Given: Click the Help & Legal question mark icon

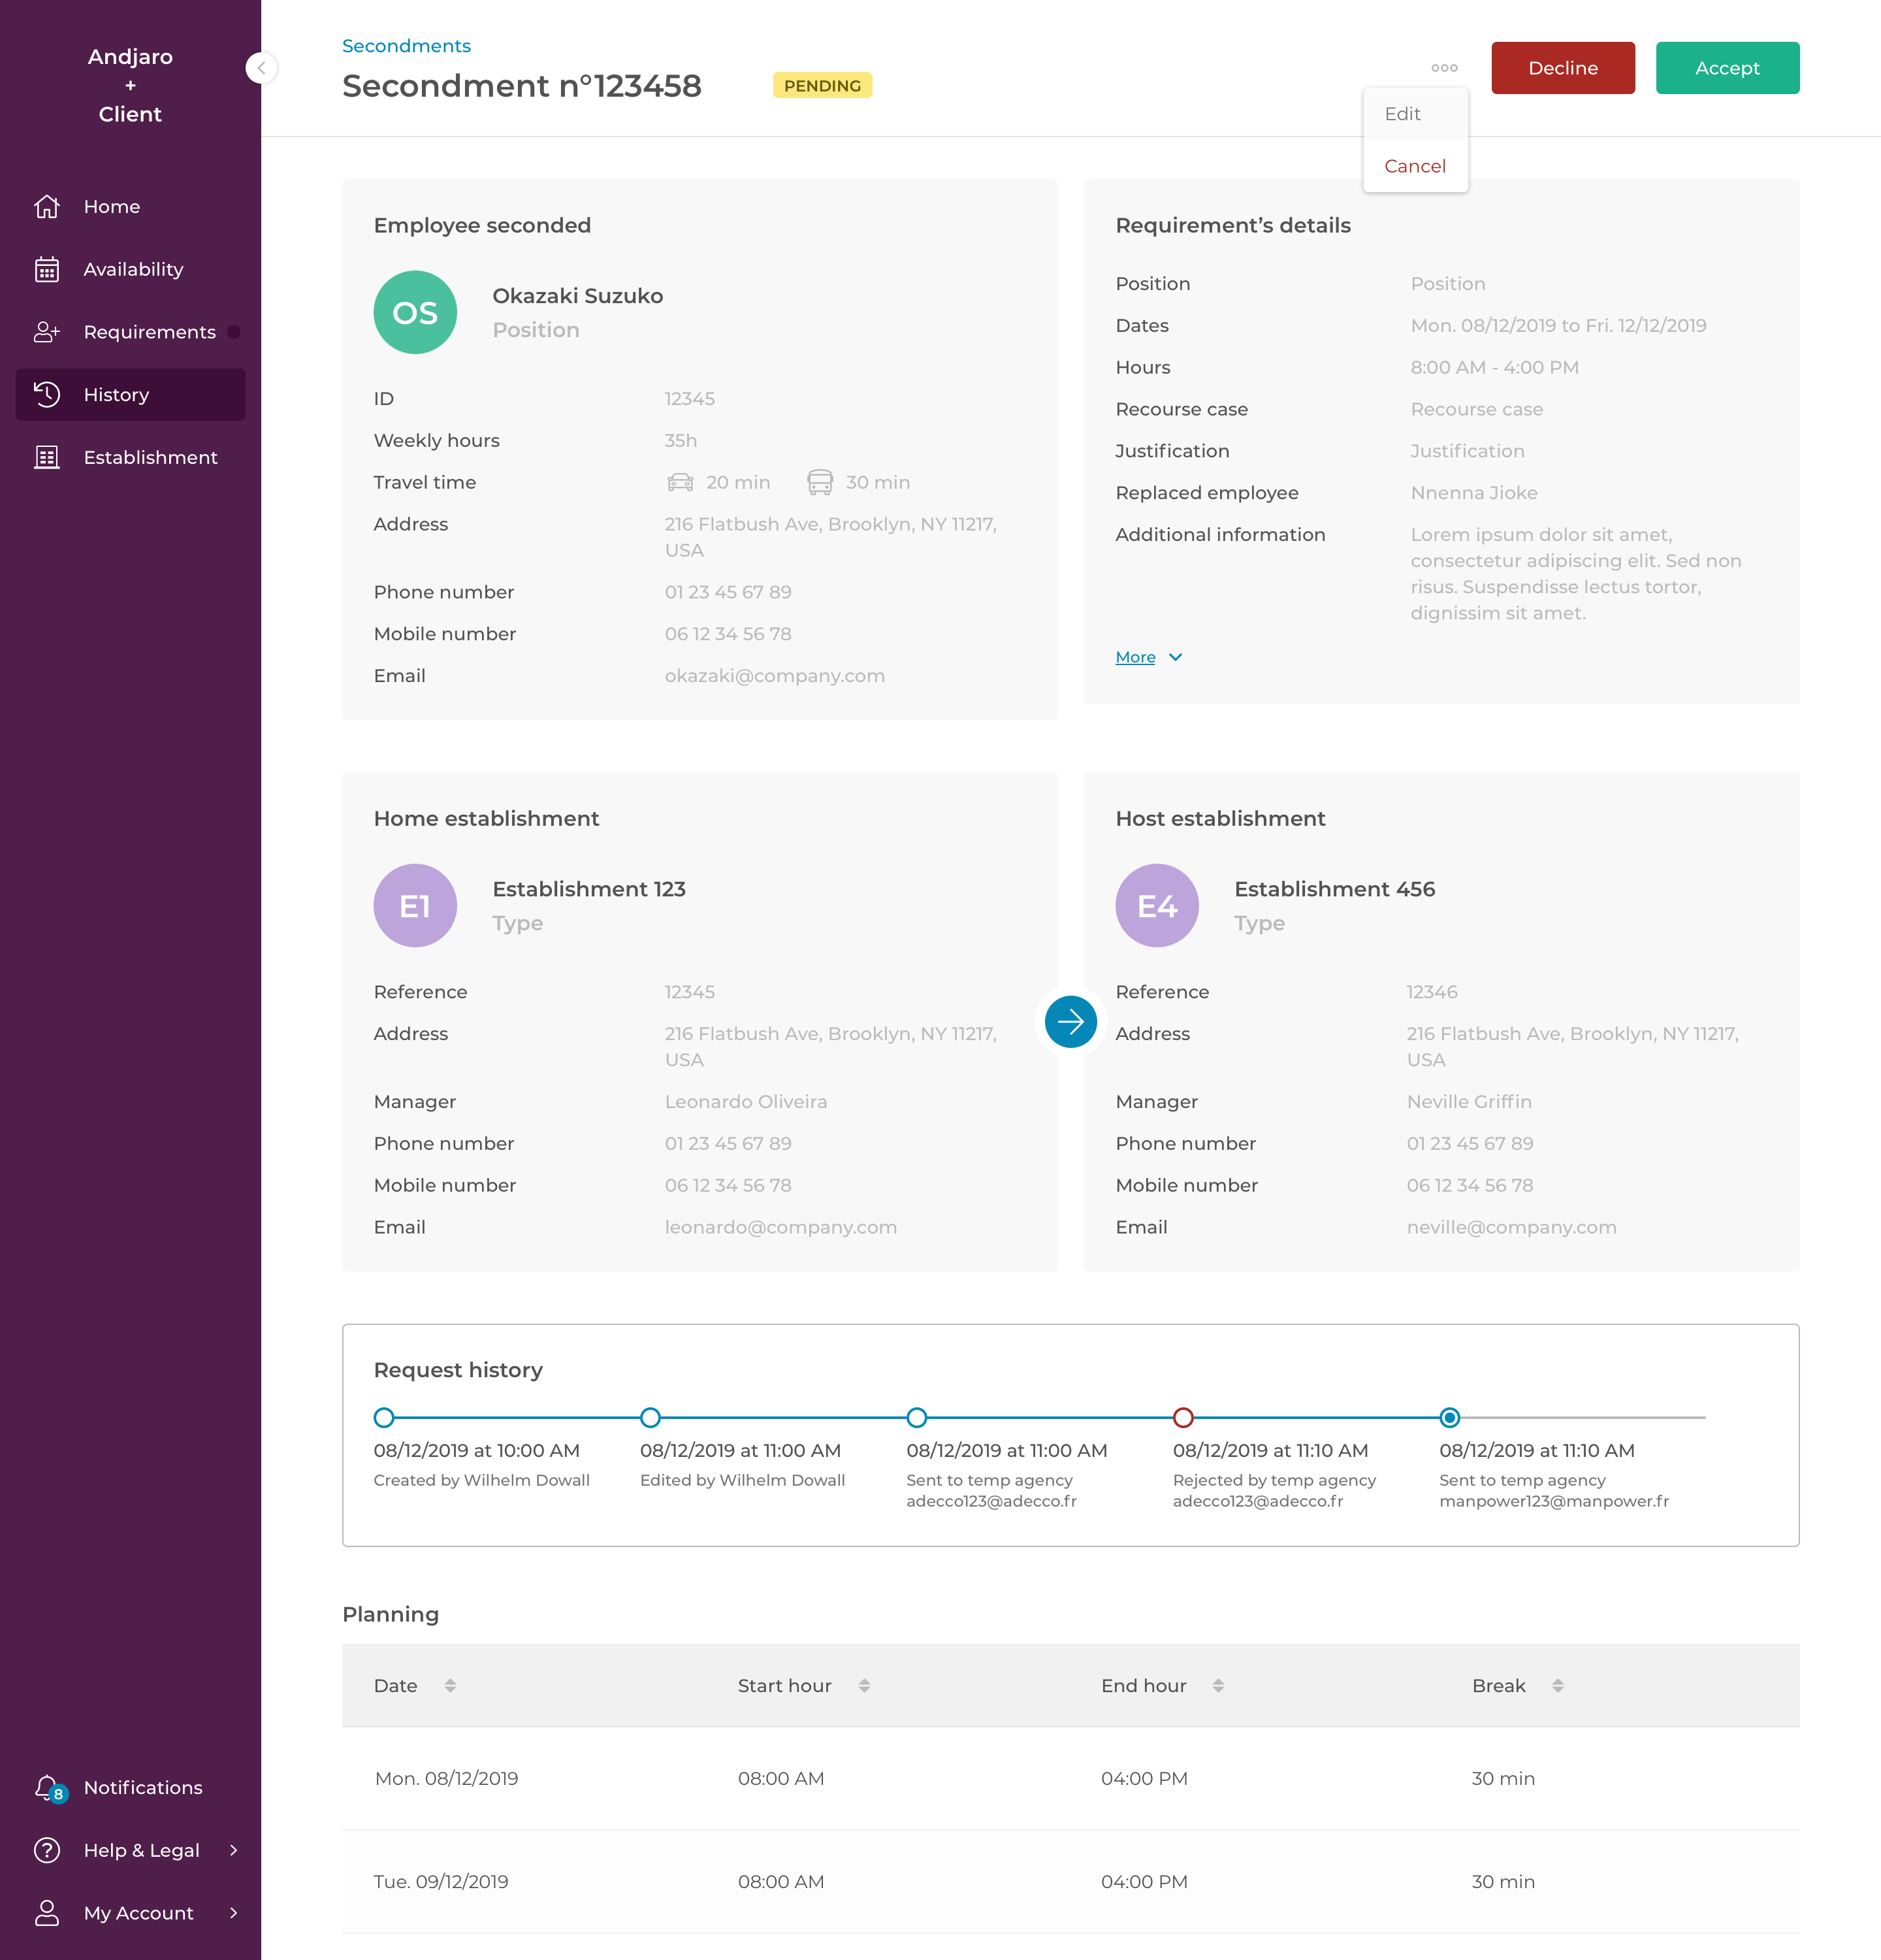Looking at the screenshot, I should pos(47,1850).
